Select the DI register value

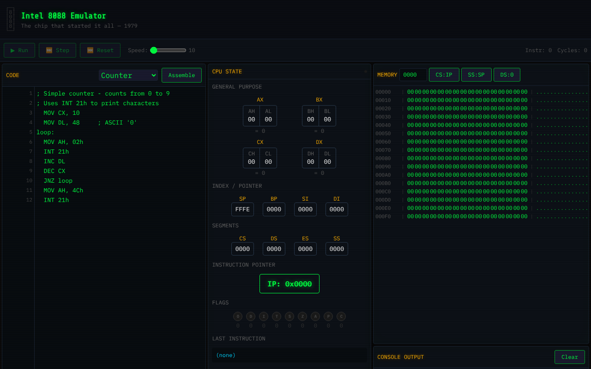pyautogui.click(x=337, y=209)
